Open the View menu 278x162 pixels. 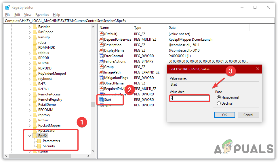[x=28, y=15]
